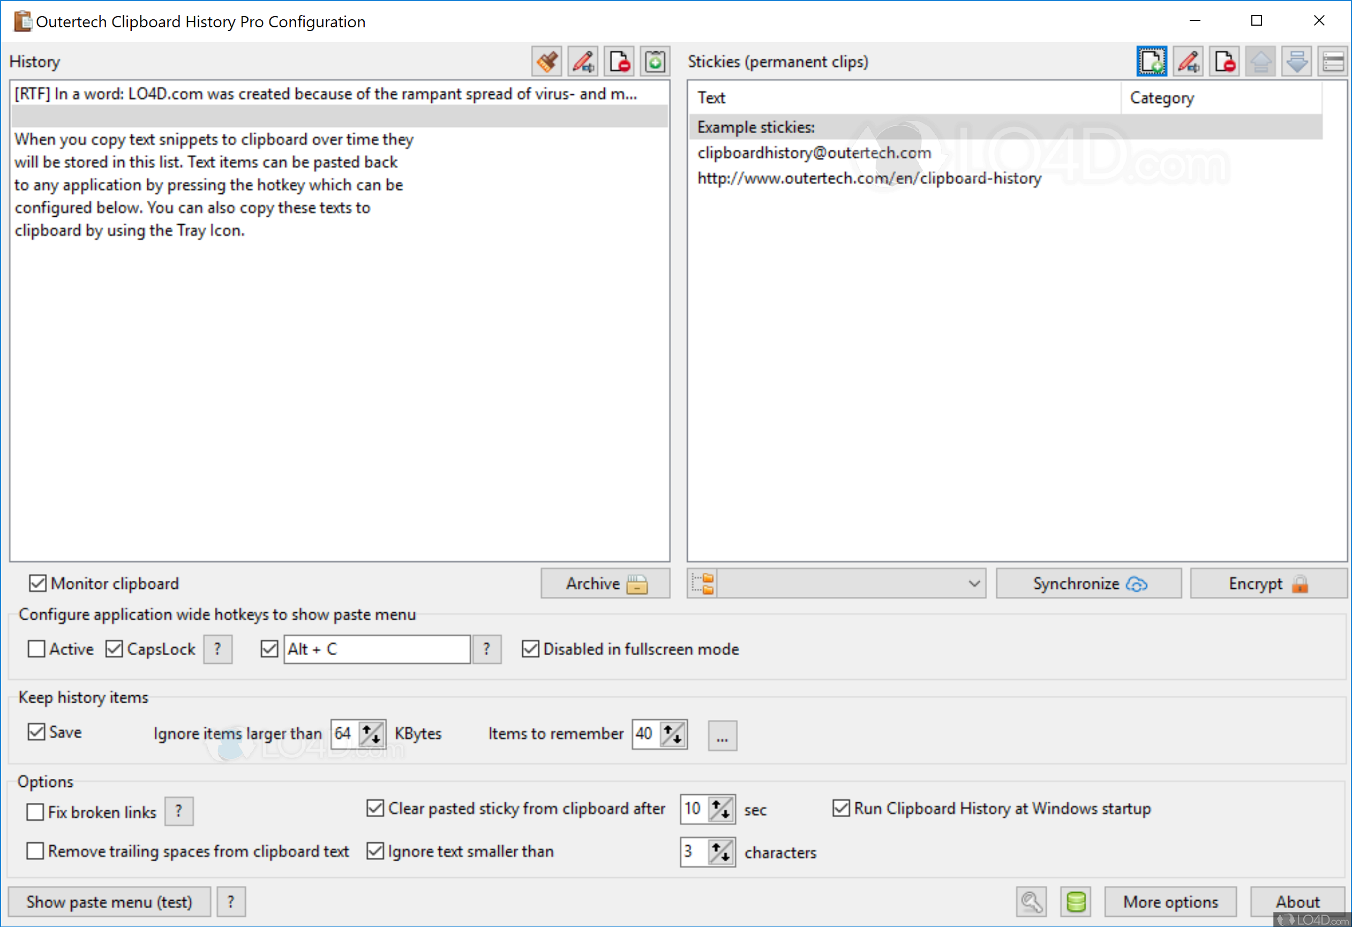
Task: Click the Ignore items larger than KBytes spinner
Action: (372, 734)
